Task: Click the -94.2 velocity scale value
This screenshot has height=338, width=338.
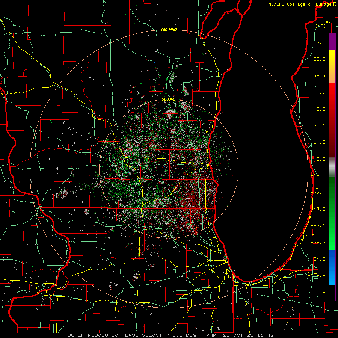Action: coord(318,259)
